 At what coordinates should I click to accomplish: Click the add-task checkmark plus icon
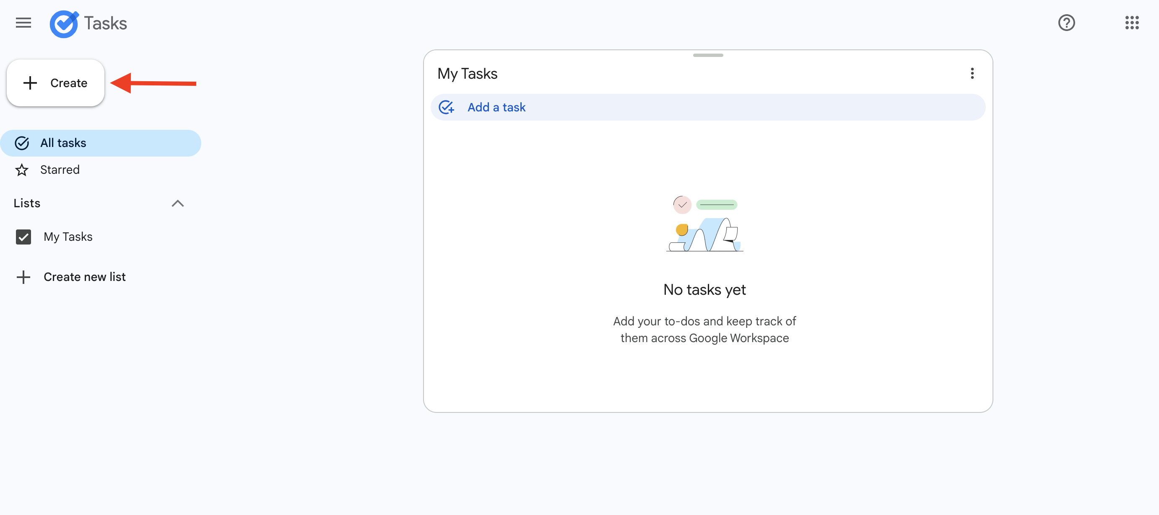pyautogui.click(x=446, y=108)
